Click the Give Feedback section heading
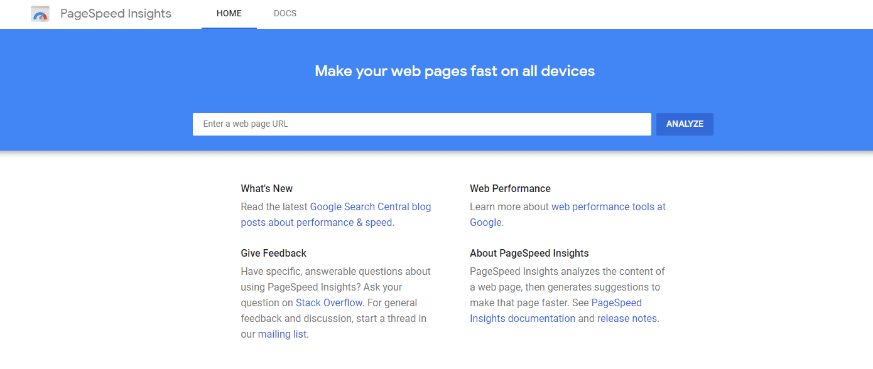 [273, 253]
